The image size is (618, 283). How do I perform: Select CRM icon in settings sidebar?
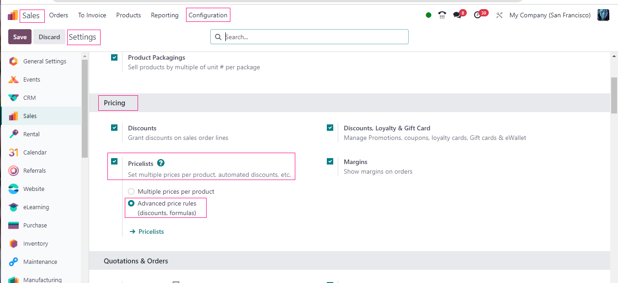14,98
